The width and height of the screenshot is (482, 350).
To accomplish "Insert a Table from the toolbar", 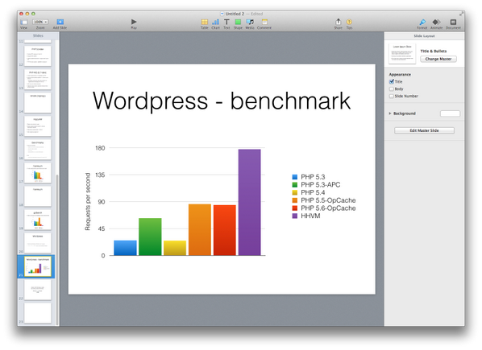I will (205, 22).
